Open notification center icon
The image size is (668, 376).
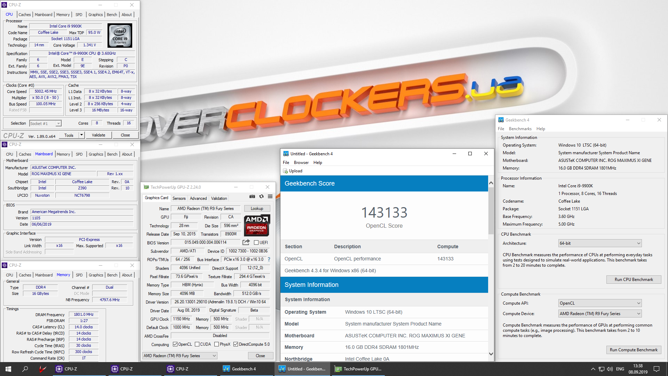point(657,369)
